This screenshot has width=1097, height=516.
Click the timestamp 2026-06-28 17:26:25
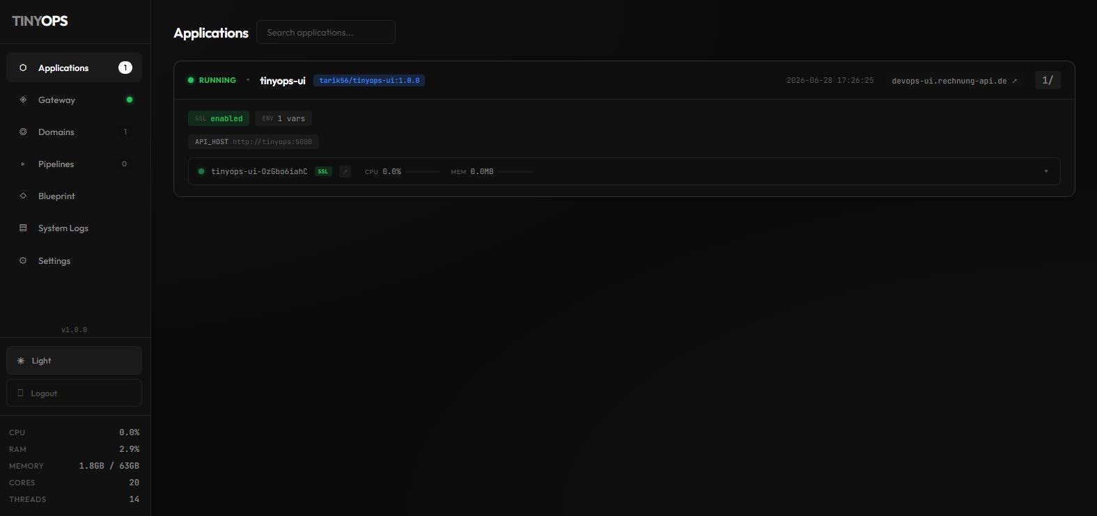pyautogui.click(x=830, y=80)
